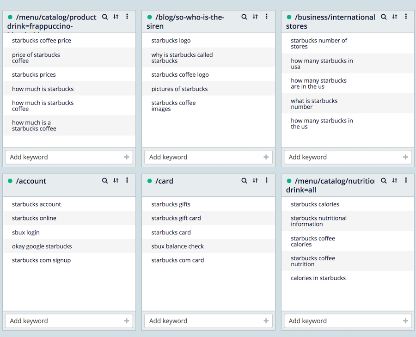Select the 'starbucks gift card' keyword

pos(176,218)
